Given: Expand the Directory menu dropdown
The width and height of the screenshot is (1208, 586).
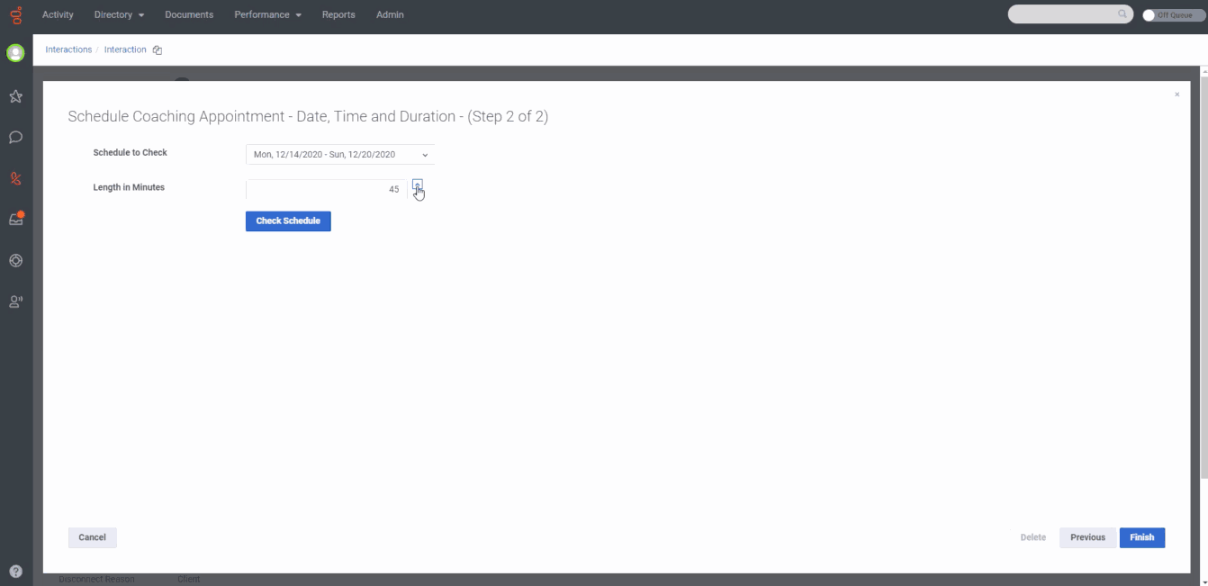Looking at the screenshot, I should pyautogui.click(x=119, y=15).
